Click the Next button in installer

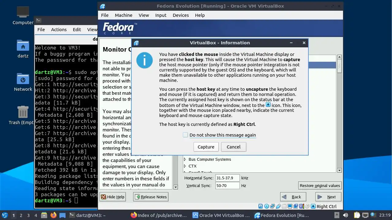(328, 197)
